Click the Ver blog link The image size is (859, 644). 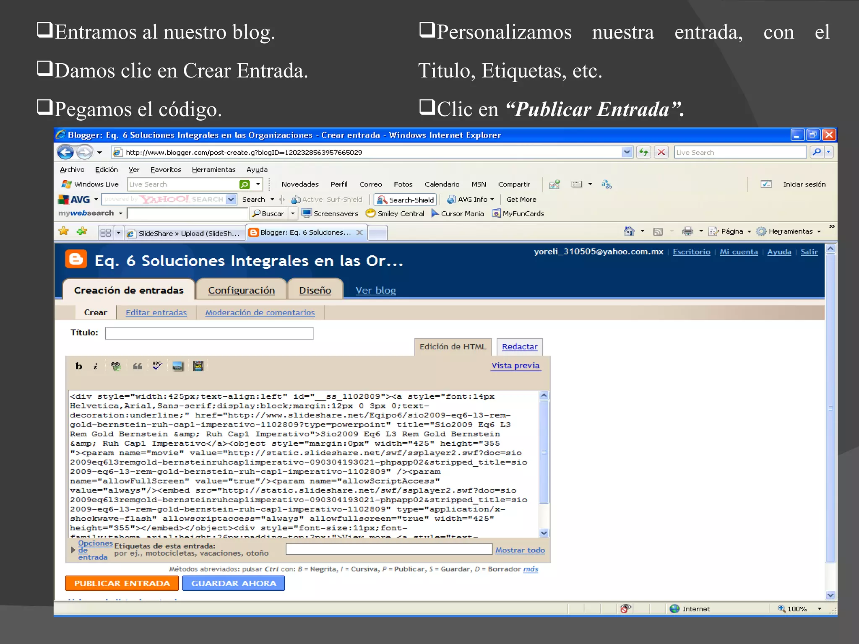(376, 290)
